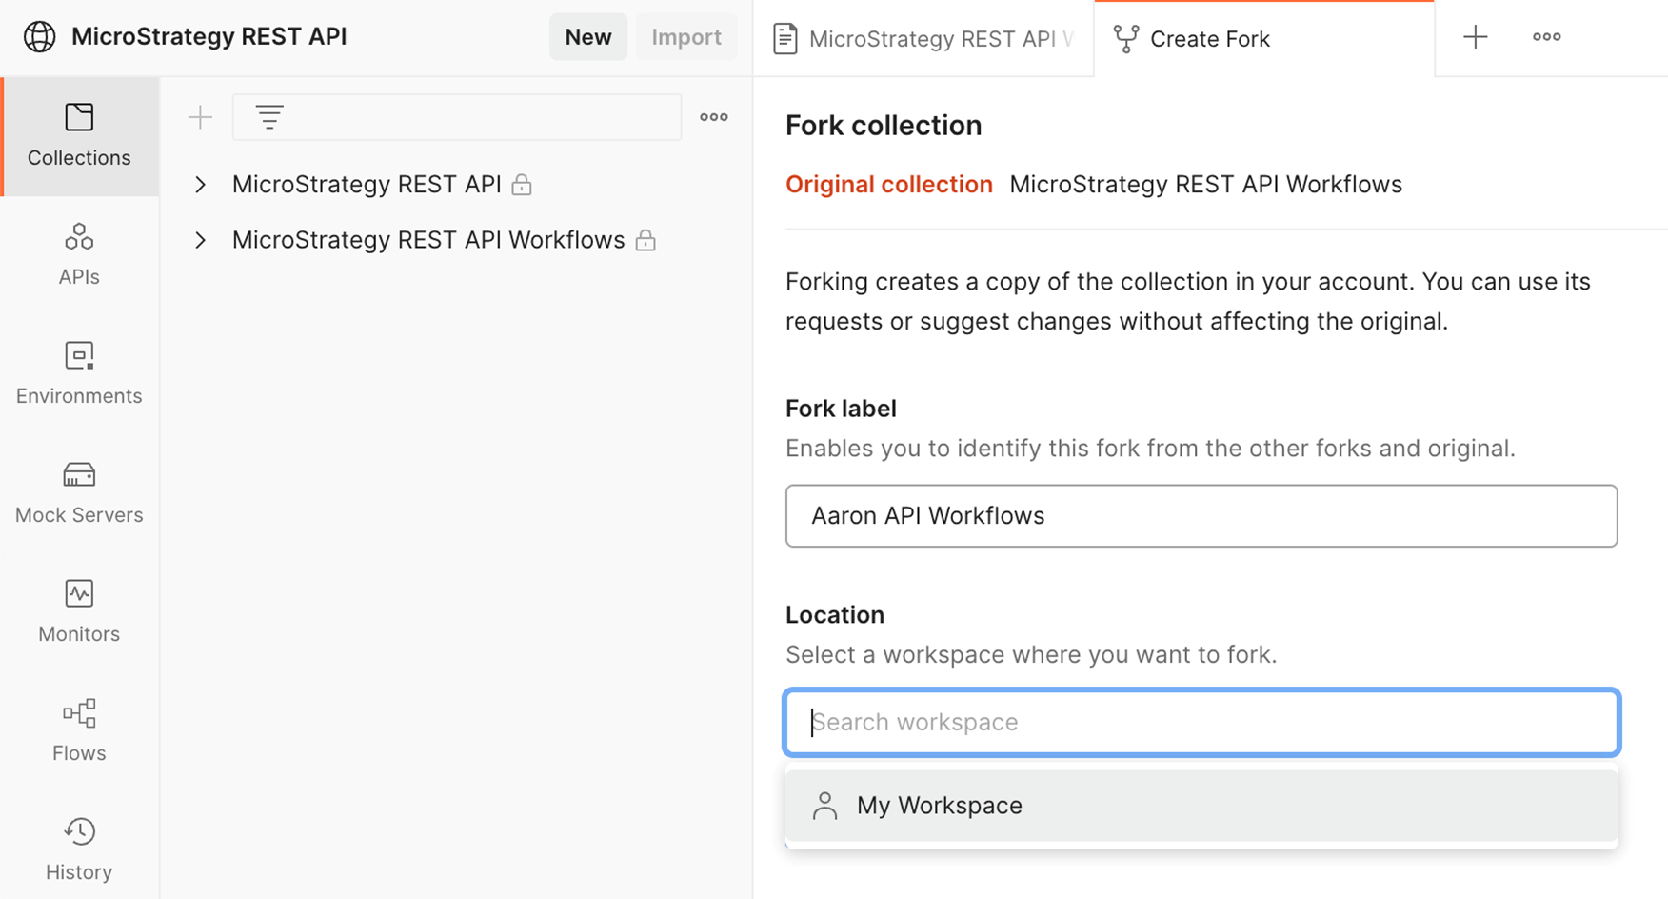1668x899 pixels.
Task: Expand the MicroStrategy REST API collection
Action: (200, 184)
